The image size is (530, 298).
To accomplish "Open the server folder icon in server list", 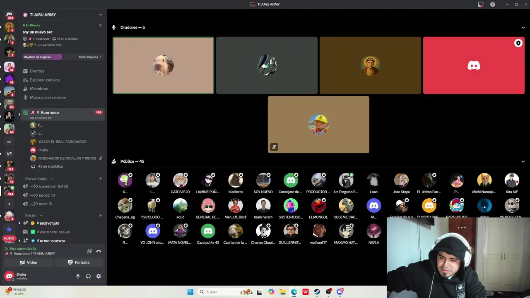I will 9,229.
